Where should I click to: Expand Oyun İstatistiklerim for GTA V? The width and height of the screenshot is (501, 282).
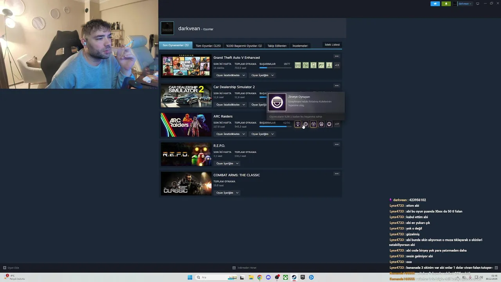pos(231,75)
